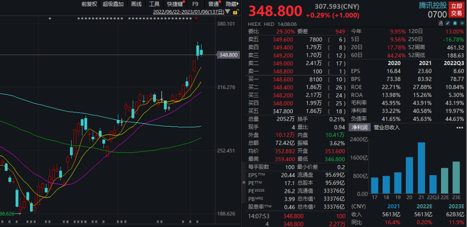Click the PE TTM value 17.1
Image resolution: width=467 pixels, height=227 pixels.
[290, 183]
